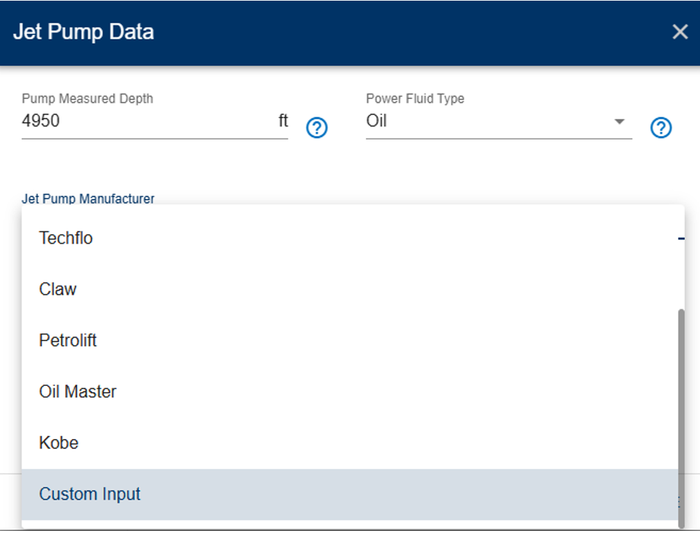
Task: Close the Jet Pump Data dialog
Action: point(680,32)
